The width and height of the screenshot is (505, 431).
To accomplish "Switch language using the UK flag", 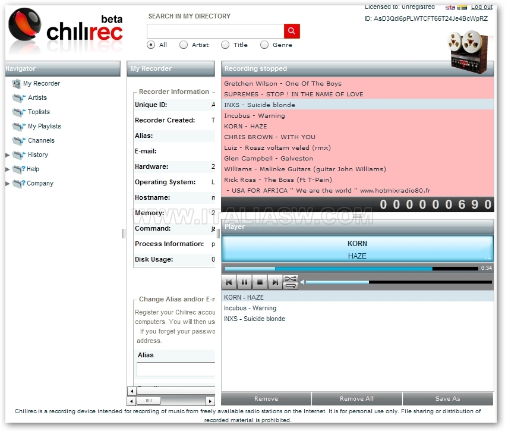I will 450,7.
